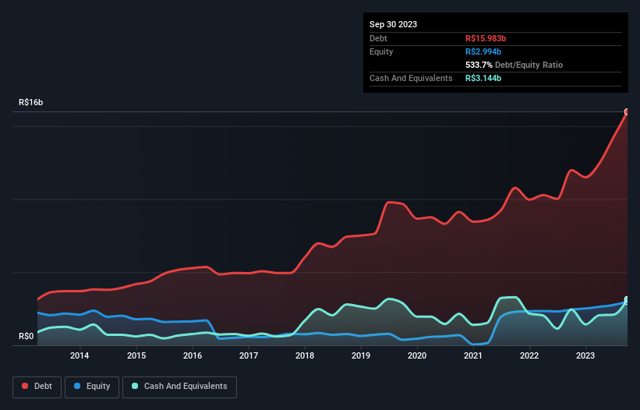This screenshot has height=410, width=640.
Task: Toggle the Cash And Equivalents legend button
Action: (179, 387)
